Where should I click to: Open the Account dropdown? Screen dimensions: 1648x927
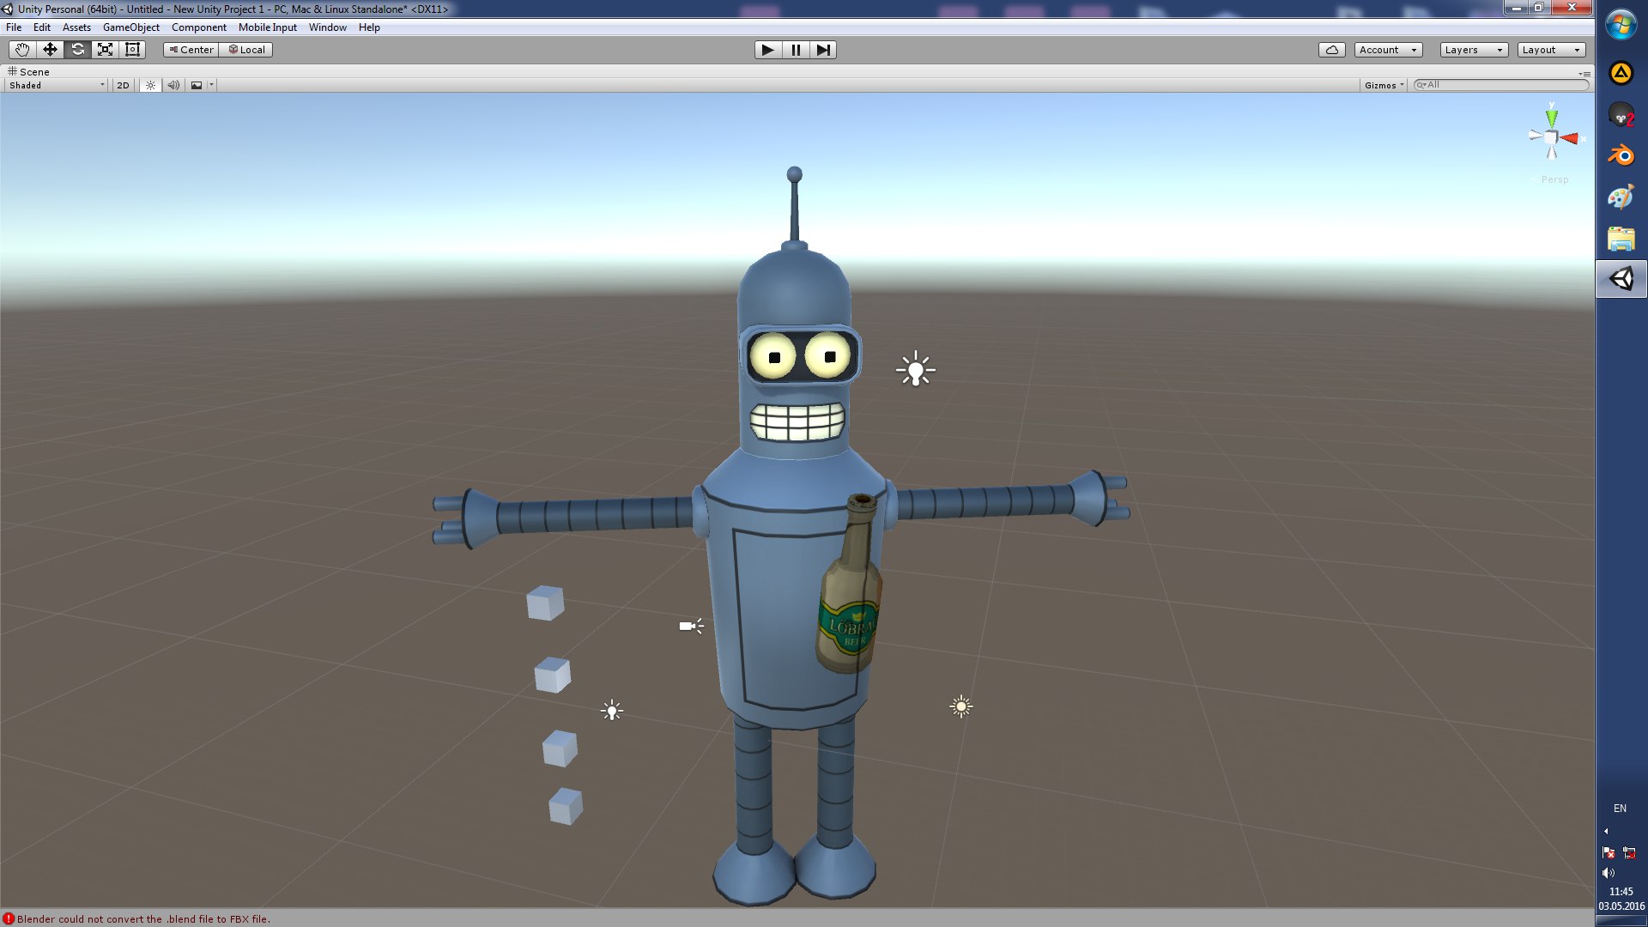click(x=1388, y=50)
